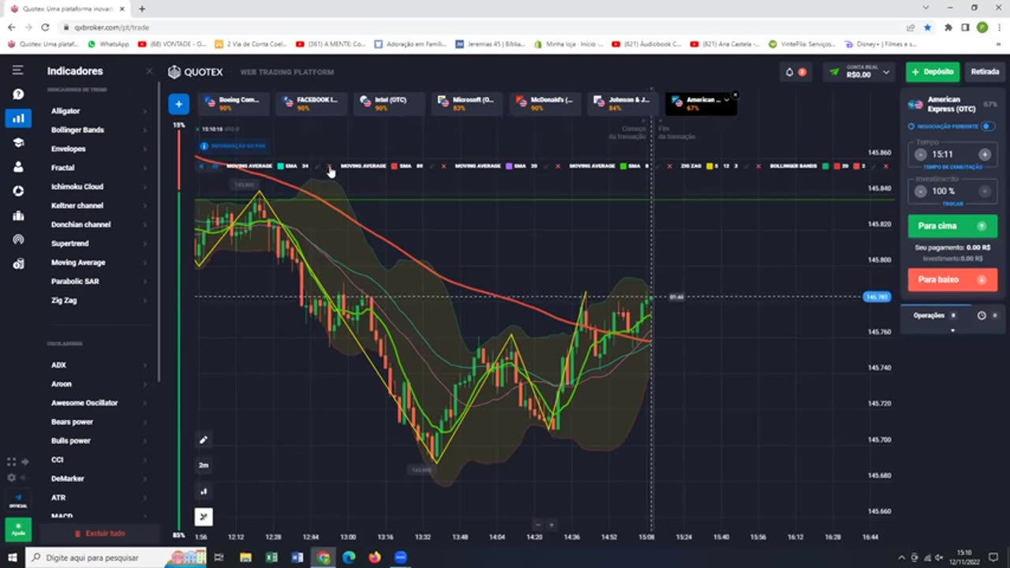Image resolution: width=1010 pixels, height=568 pixels.
Task: Open the account profile sidebar icon
Action: 18,166
